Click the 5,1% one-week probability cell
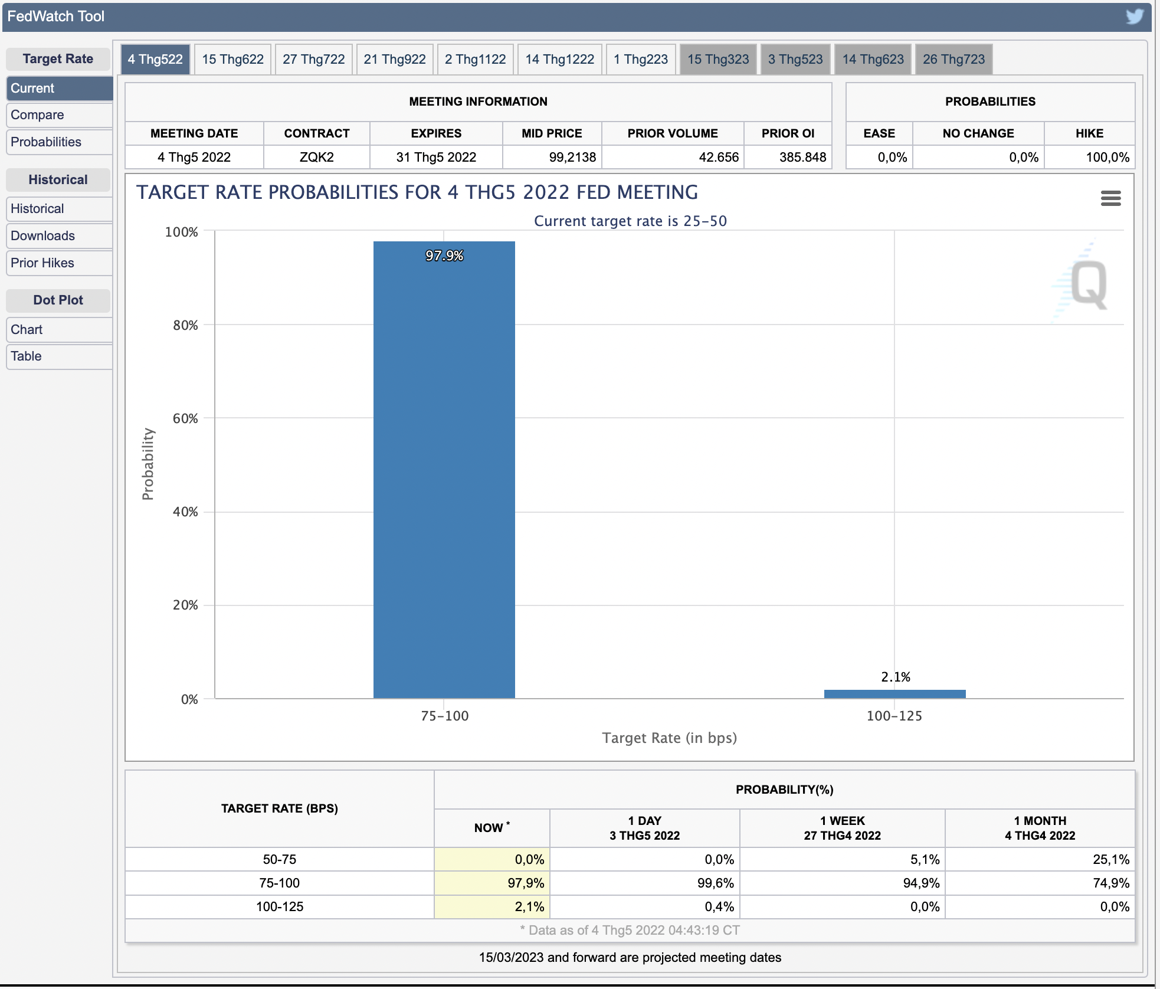Image resolution: width=1160 pixels, height=989 pixels. coord(842,860)
